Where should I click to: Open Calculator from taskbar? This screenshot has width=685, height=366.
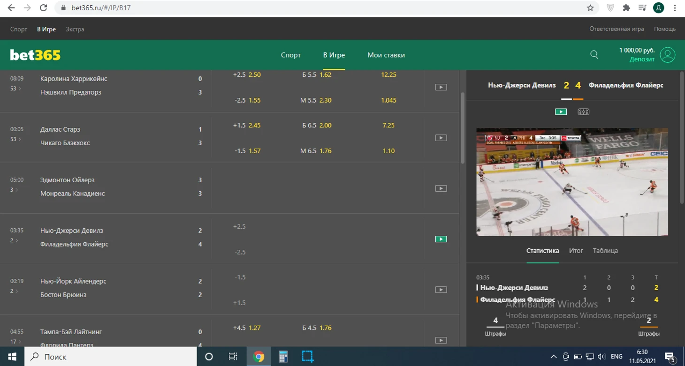pyautogui.click(x=283, y=357)
